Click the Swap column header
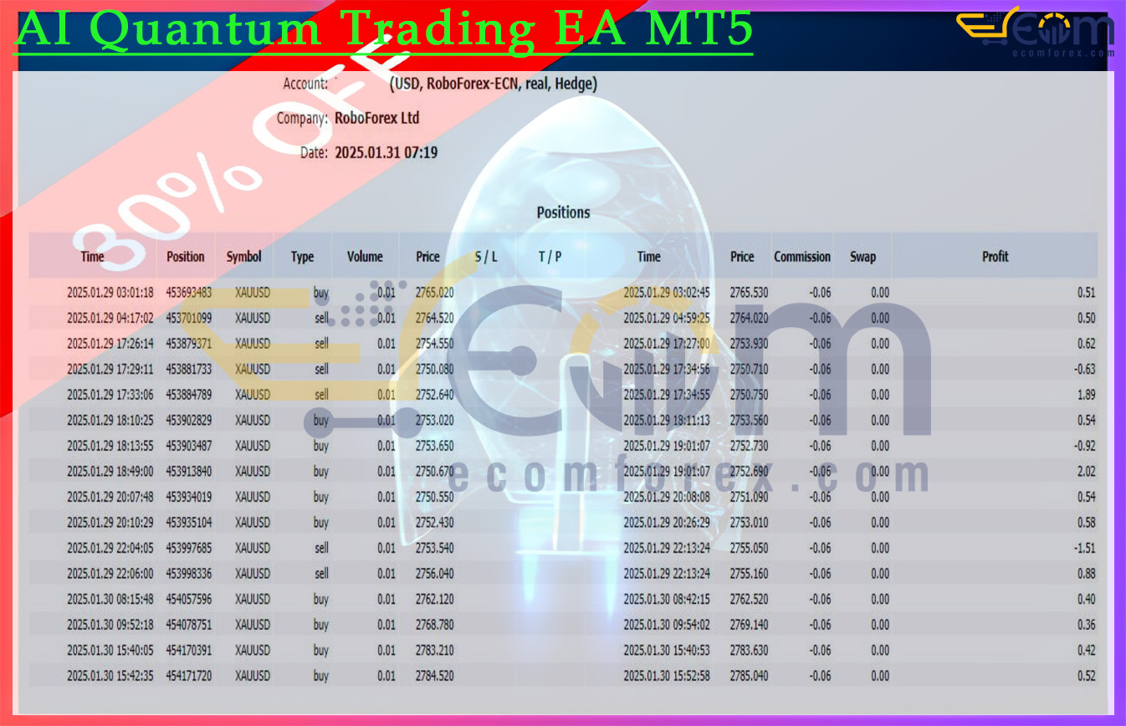This screenshot has width=1126, height=726. pyautogui.click(x=862, y=257)
